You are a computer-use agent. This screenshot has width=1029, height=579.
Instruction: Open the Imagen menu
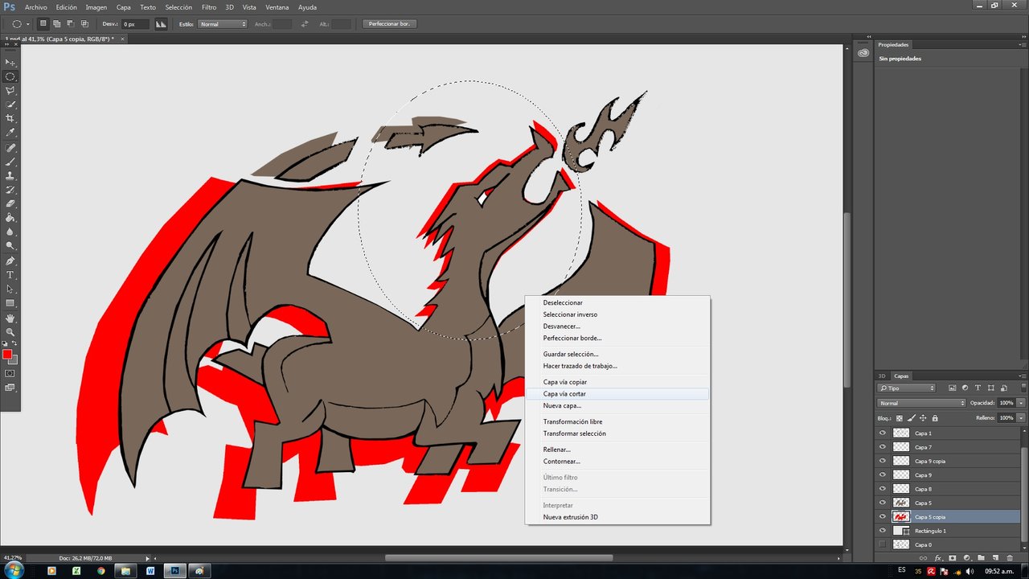point(96,7)
